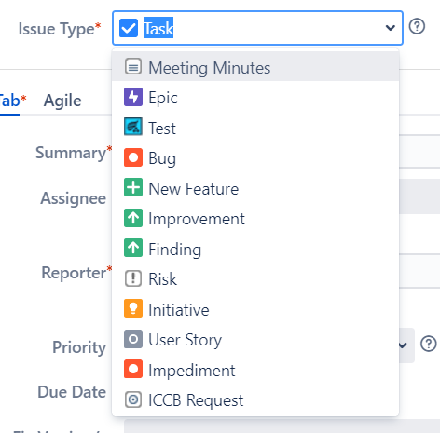Click the User Story icon
The width and height of the screenshot is (440, 433).
[x=133, y=339]
